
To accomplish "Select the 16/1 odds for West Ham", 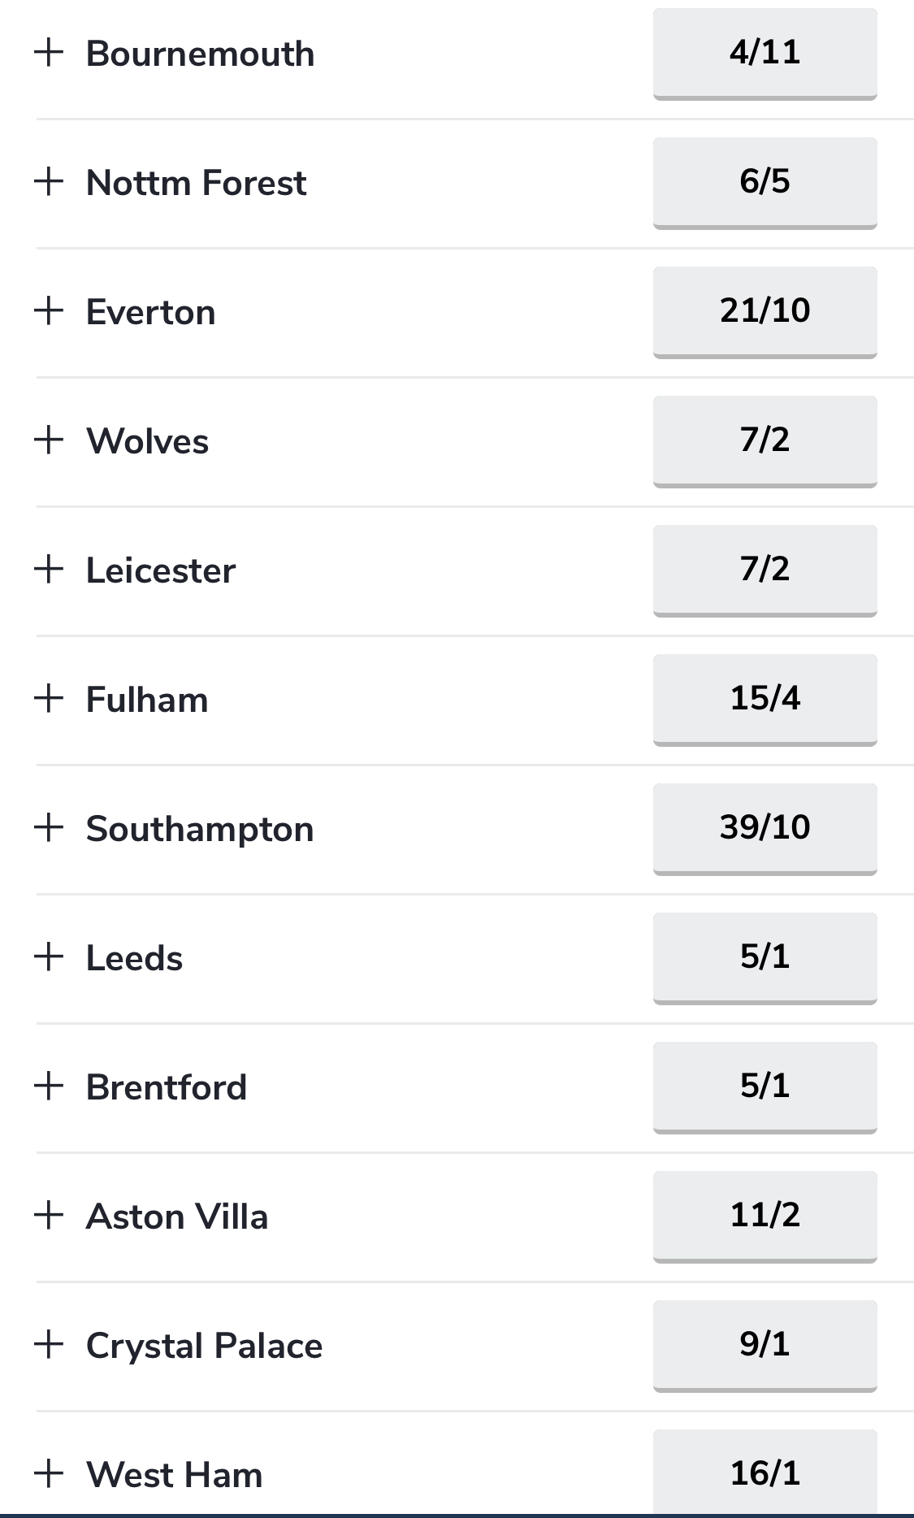I will 765,1472.
